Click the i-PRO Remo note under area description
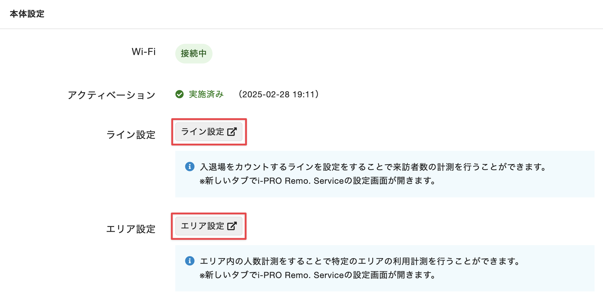This screenshot has height=298, width=603. 318,275
